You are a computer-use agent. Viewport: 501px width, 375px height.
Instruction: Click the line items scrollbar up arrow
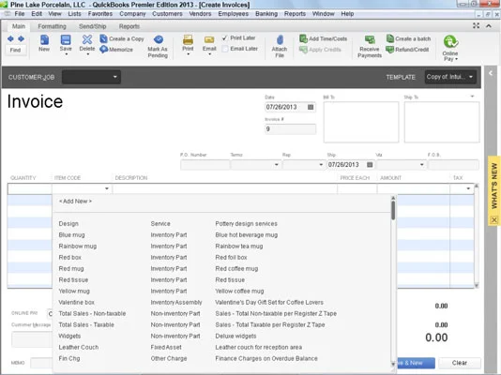[x=477, y=186]
